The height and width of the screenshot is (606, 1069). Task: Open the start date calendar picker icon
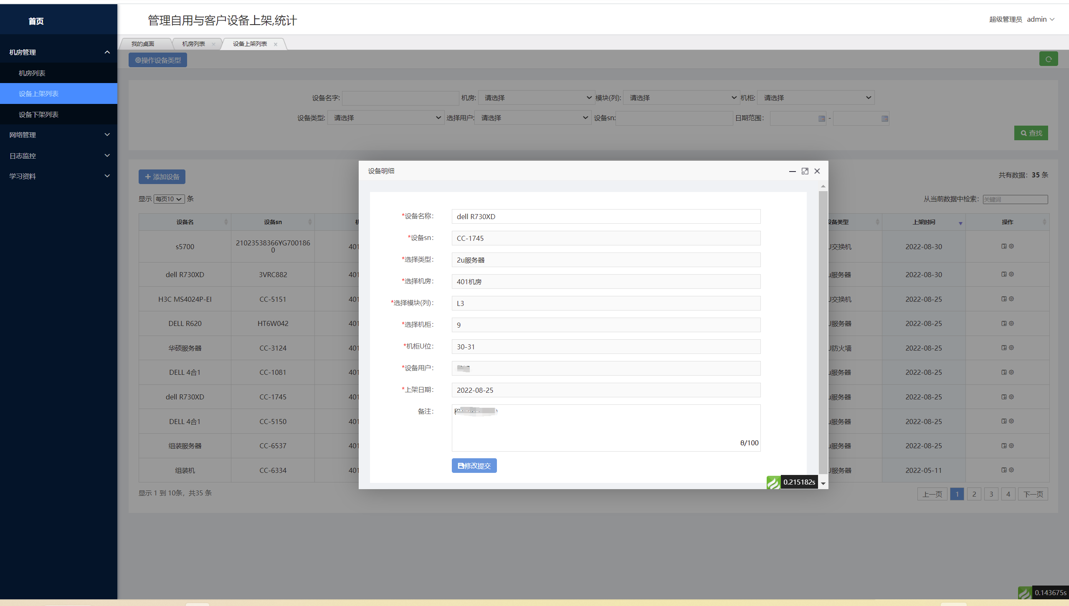[821, 119]
